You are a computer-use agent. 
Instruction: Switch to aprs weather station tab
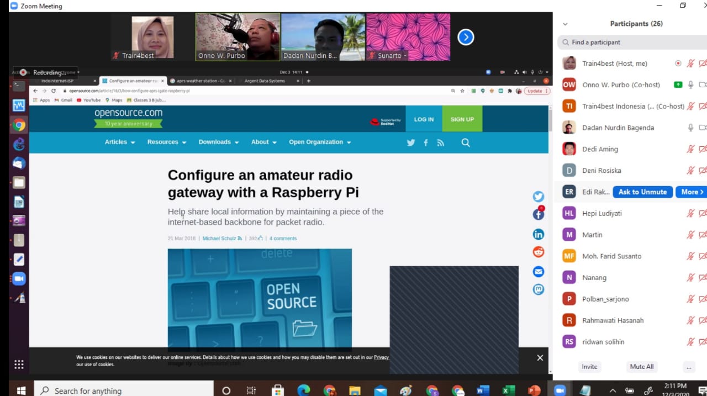pyautogui.click(x=201, y=81)
